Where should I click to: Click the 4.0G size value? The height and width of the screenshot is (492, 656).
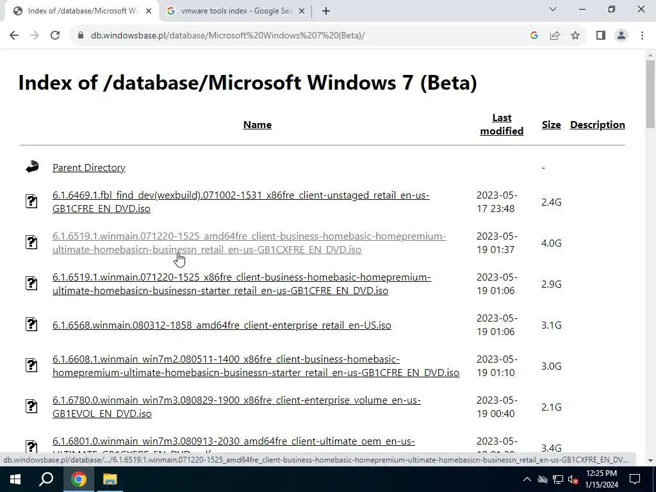551,243
